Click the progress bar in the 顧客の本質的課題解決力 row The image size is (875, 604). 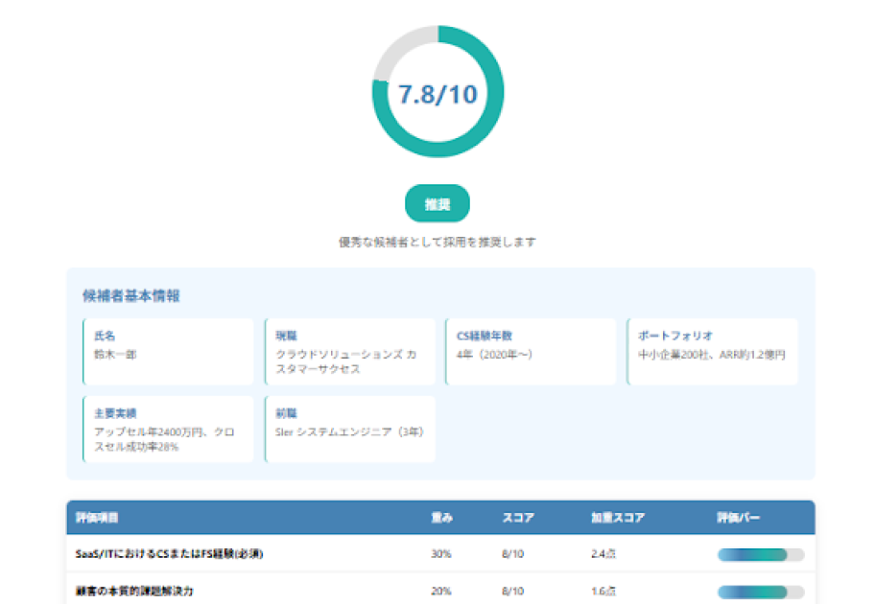pos(760,592)
